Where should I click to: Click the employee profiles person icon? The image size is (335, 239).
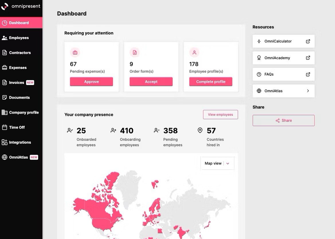[194, 53]
